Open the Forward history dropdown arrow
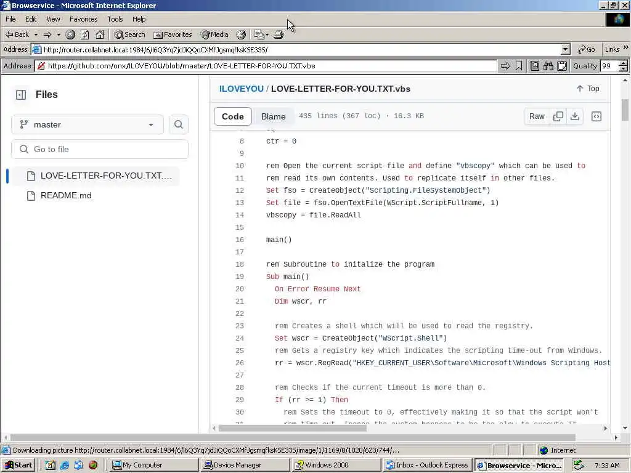Screen dimensions: 631x473 click(59, 34)
